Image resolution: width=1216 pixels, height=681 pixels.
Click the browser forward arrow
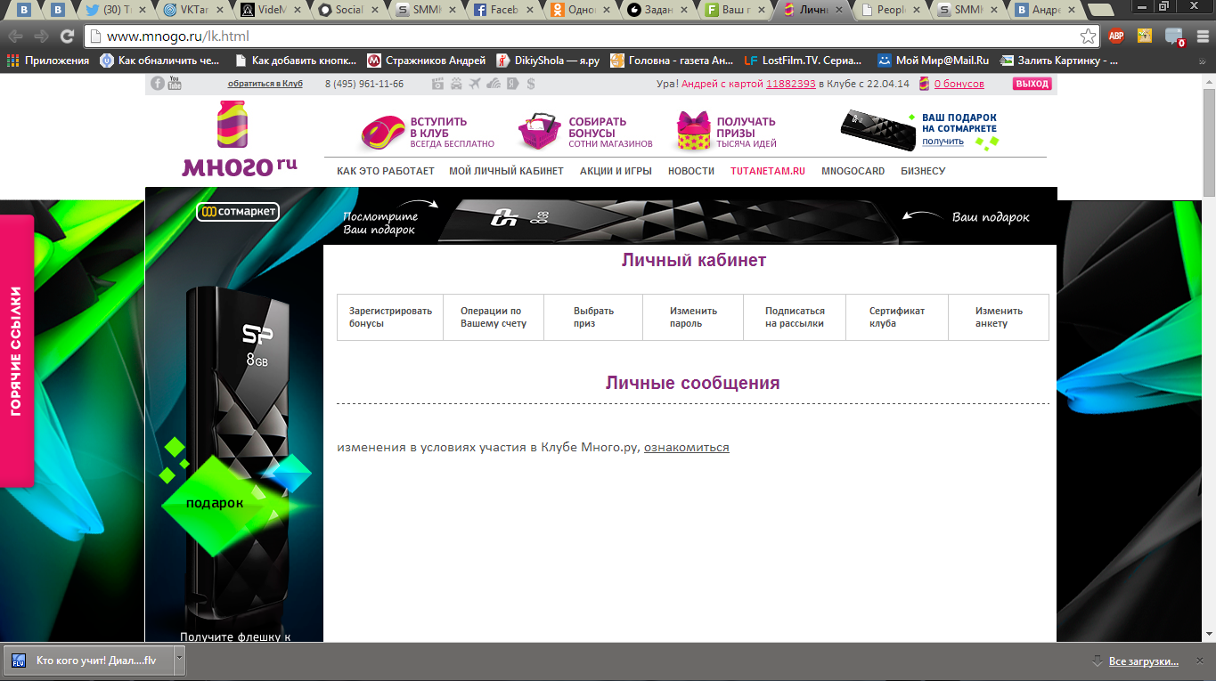[41, 36]
